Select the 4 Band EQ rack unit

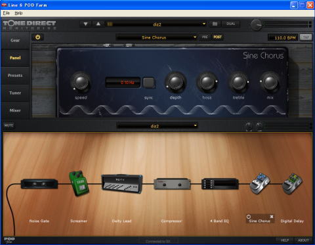click(220, 184)
